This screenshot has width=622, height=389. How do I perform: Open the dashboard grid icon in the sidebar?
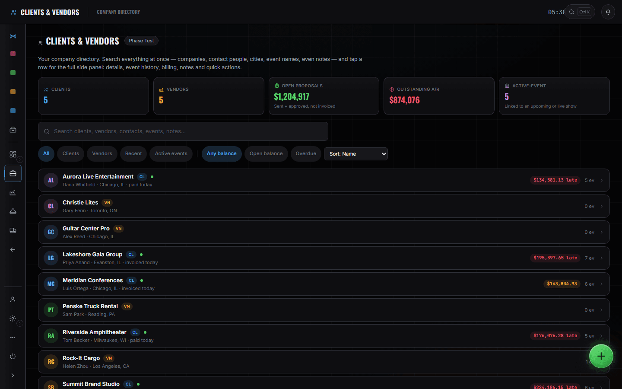tap(13, 154)
